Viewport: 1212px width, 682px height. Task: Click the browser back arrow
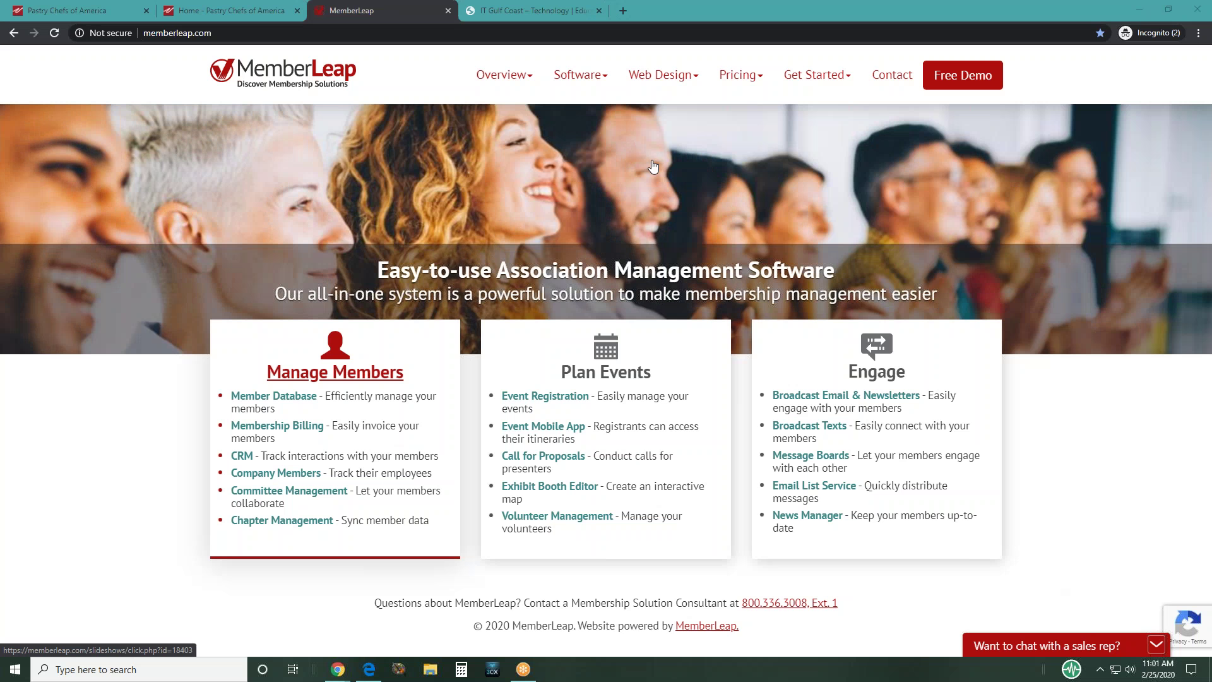14,33
